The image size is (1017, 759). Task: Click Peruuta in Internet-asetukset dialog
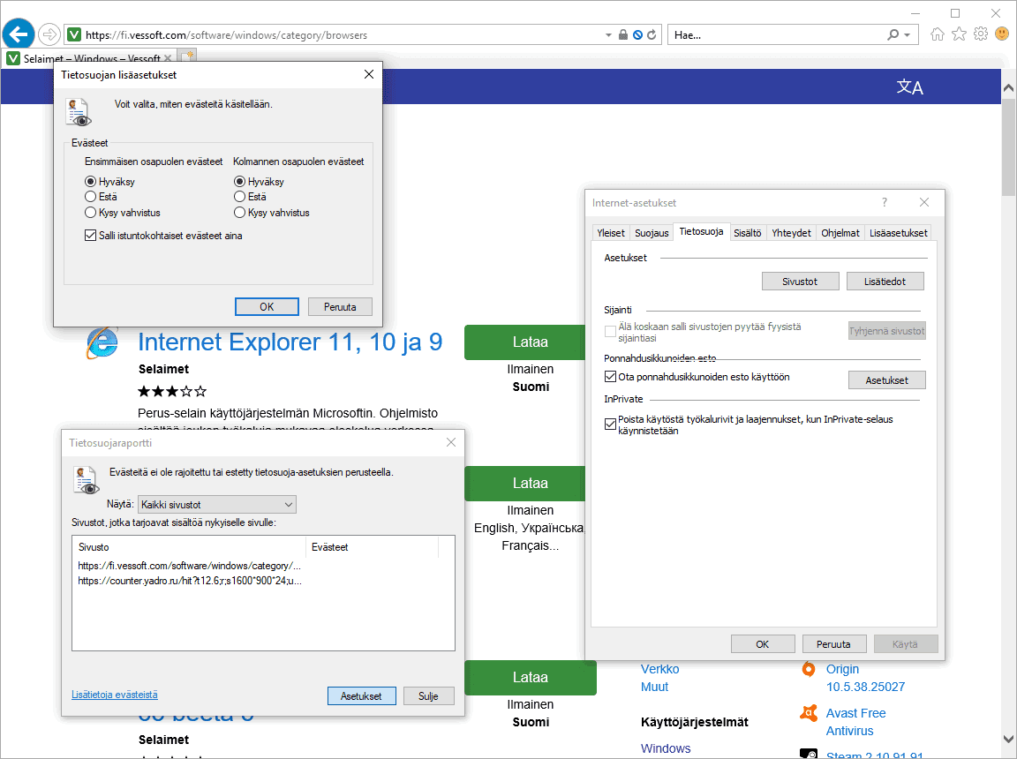(x=833, y=644)
